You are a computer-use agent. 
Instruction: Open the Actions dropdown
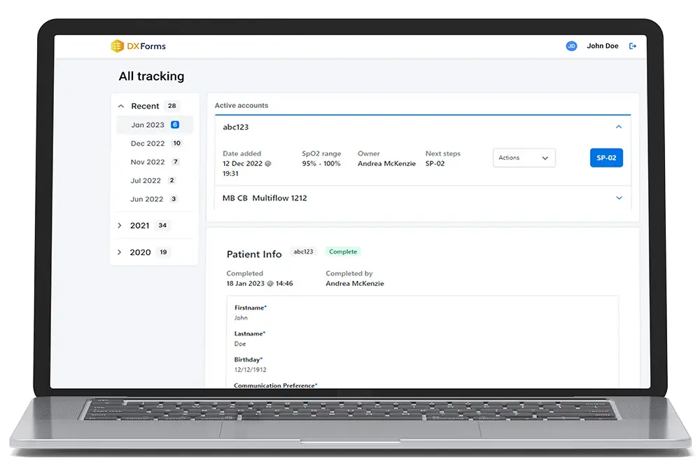(524, 158)
